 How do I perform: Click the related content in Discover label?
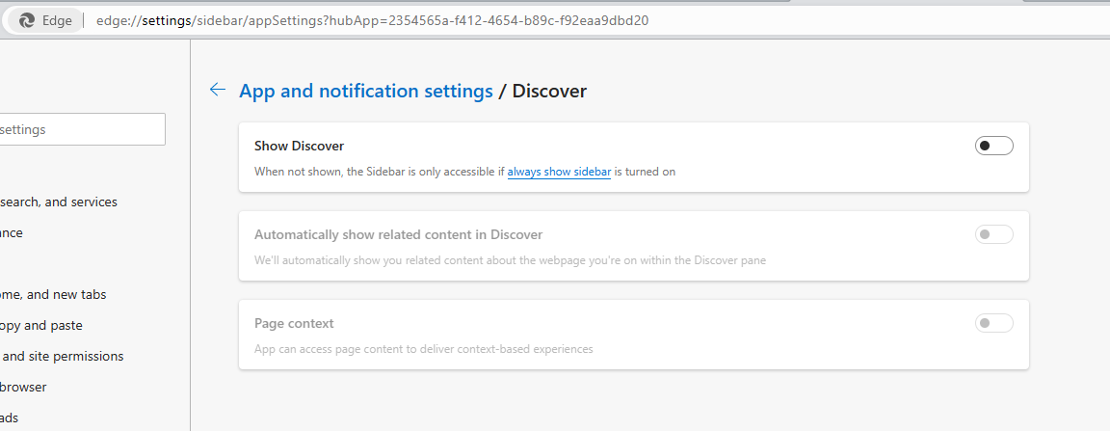point(398,234)
